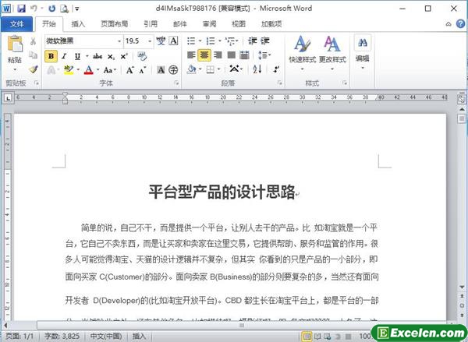Toggle Superscript formatting

(124, 56)
